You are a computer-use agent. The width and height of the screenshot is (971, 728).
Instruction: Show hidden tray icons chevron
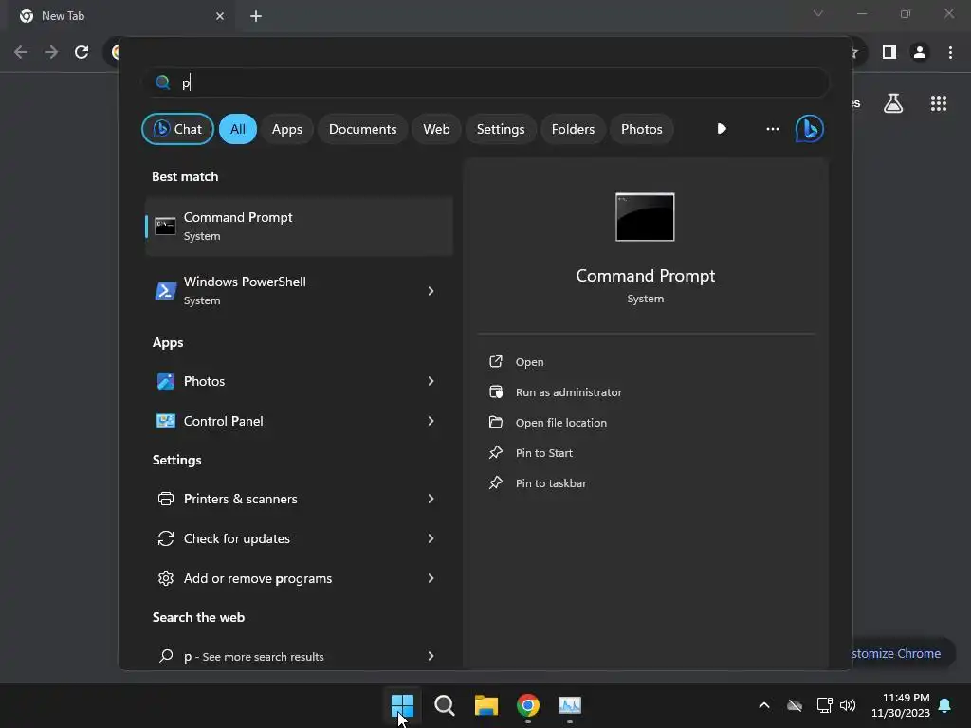[x=764, y=705]
